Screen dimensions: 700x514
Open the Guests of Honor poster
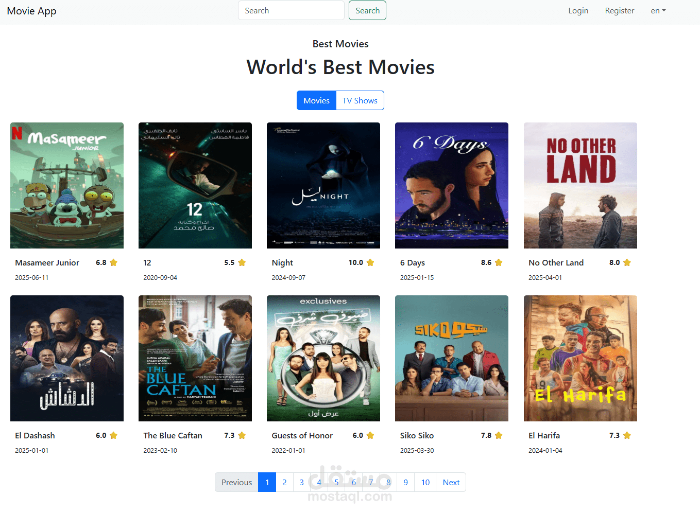click(x=323, y=358)
